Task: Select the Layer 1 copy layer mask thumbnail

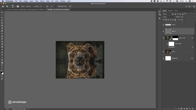Action: tap(175, 38)
